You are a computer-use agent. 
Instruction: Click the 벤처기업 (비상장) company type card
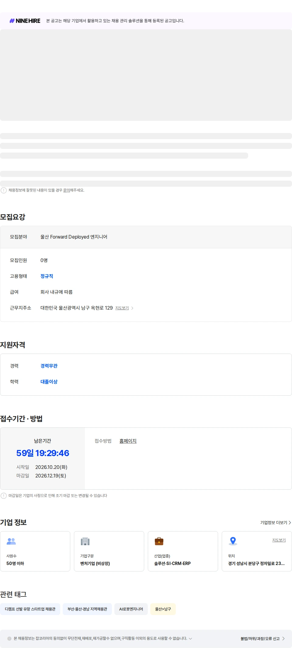(x=109, y=551)
